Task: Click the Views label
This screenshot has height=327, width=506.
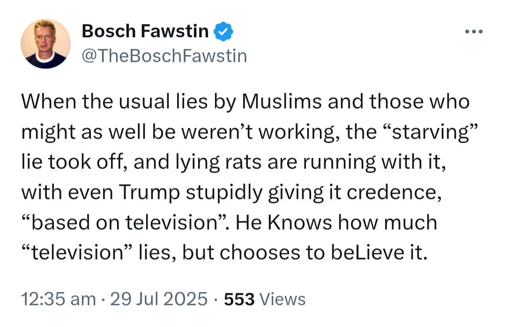Action: [283, 299]
